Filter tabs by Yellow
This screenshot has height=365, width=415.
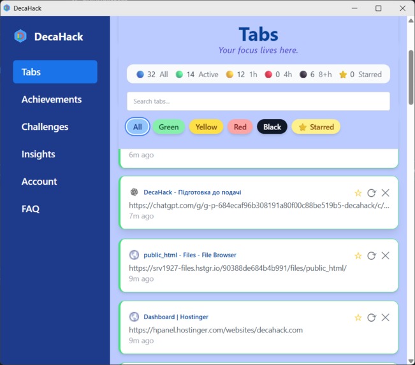click(206, 127)
